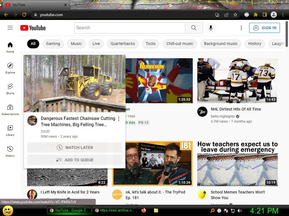The image size is (289, 216).
Task: Click the NHL hockey stretcher thumbnail
Action: [x=237, y=81]
